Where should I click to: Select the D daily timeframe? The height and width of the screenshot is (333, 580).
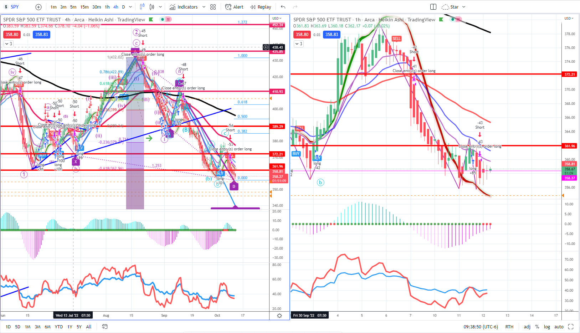[123, 7]
